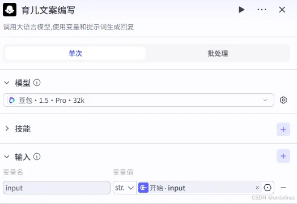Click the 变量名 column label
This screenshot has height=204, width=297.
click(13, 172)
